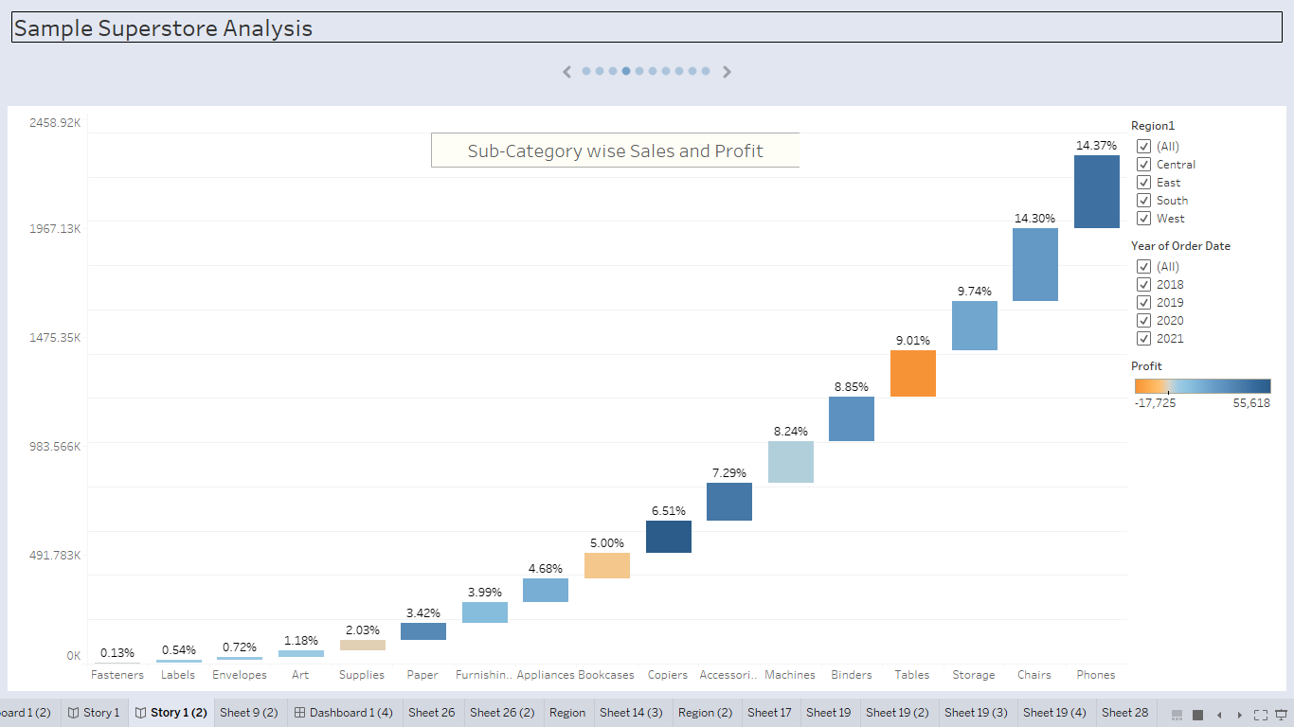Uncheck the Central region filter
This screenshot has width=1294, height=727.
(1143, 164)
